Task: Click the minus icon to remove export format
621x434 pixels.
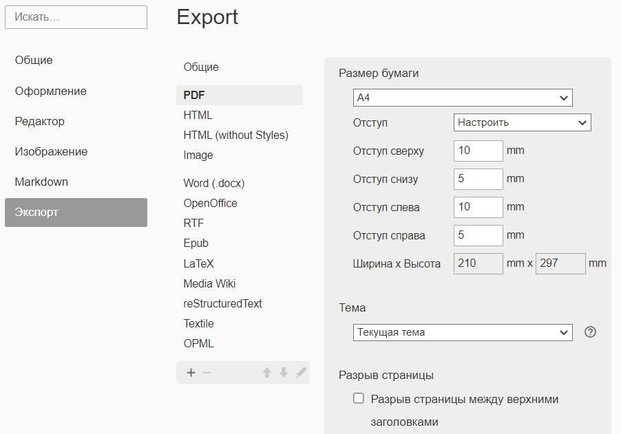Action: [207, 373]
